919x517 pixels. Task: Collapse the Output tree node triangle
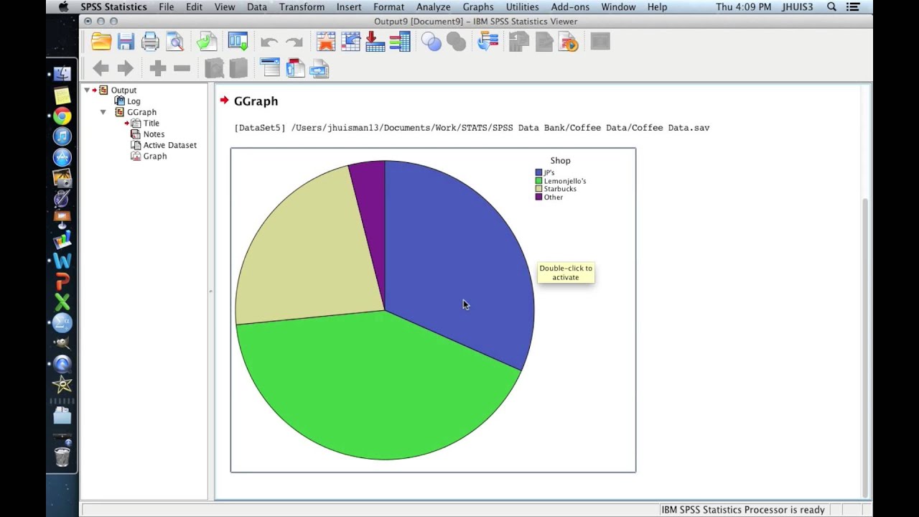pos(87,90)
